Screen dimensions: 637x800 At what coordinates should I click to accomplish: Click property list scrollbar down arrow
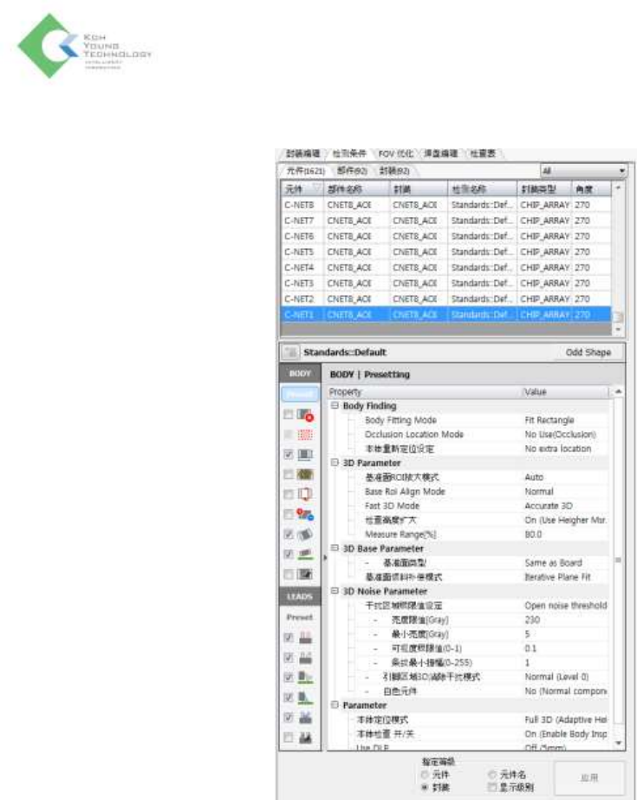(x=618, y=743)
